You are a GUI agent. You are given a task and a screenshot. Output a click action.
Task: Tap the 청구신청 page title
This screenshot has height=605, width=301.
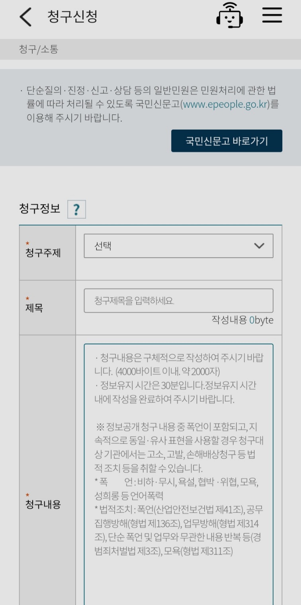point(72,17)
